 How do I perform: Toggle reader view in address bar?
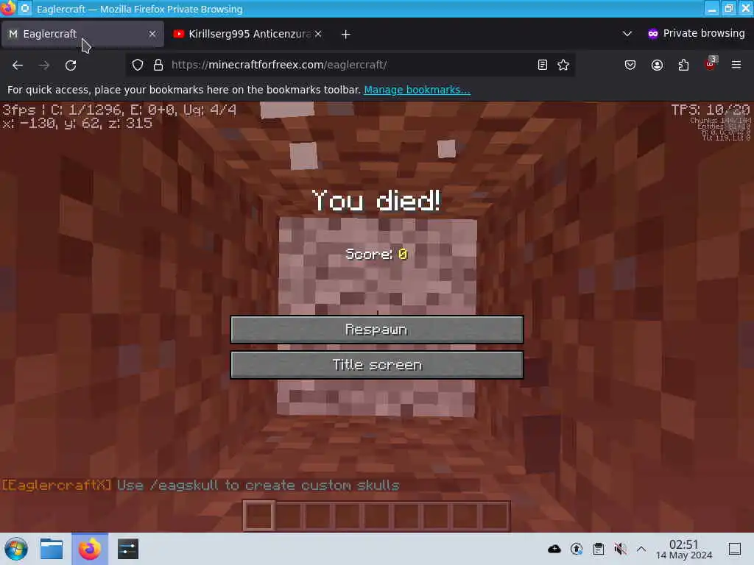pyautogui.click(x=543, y=65)
